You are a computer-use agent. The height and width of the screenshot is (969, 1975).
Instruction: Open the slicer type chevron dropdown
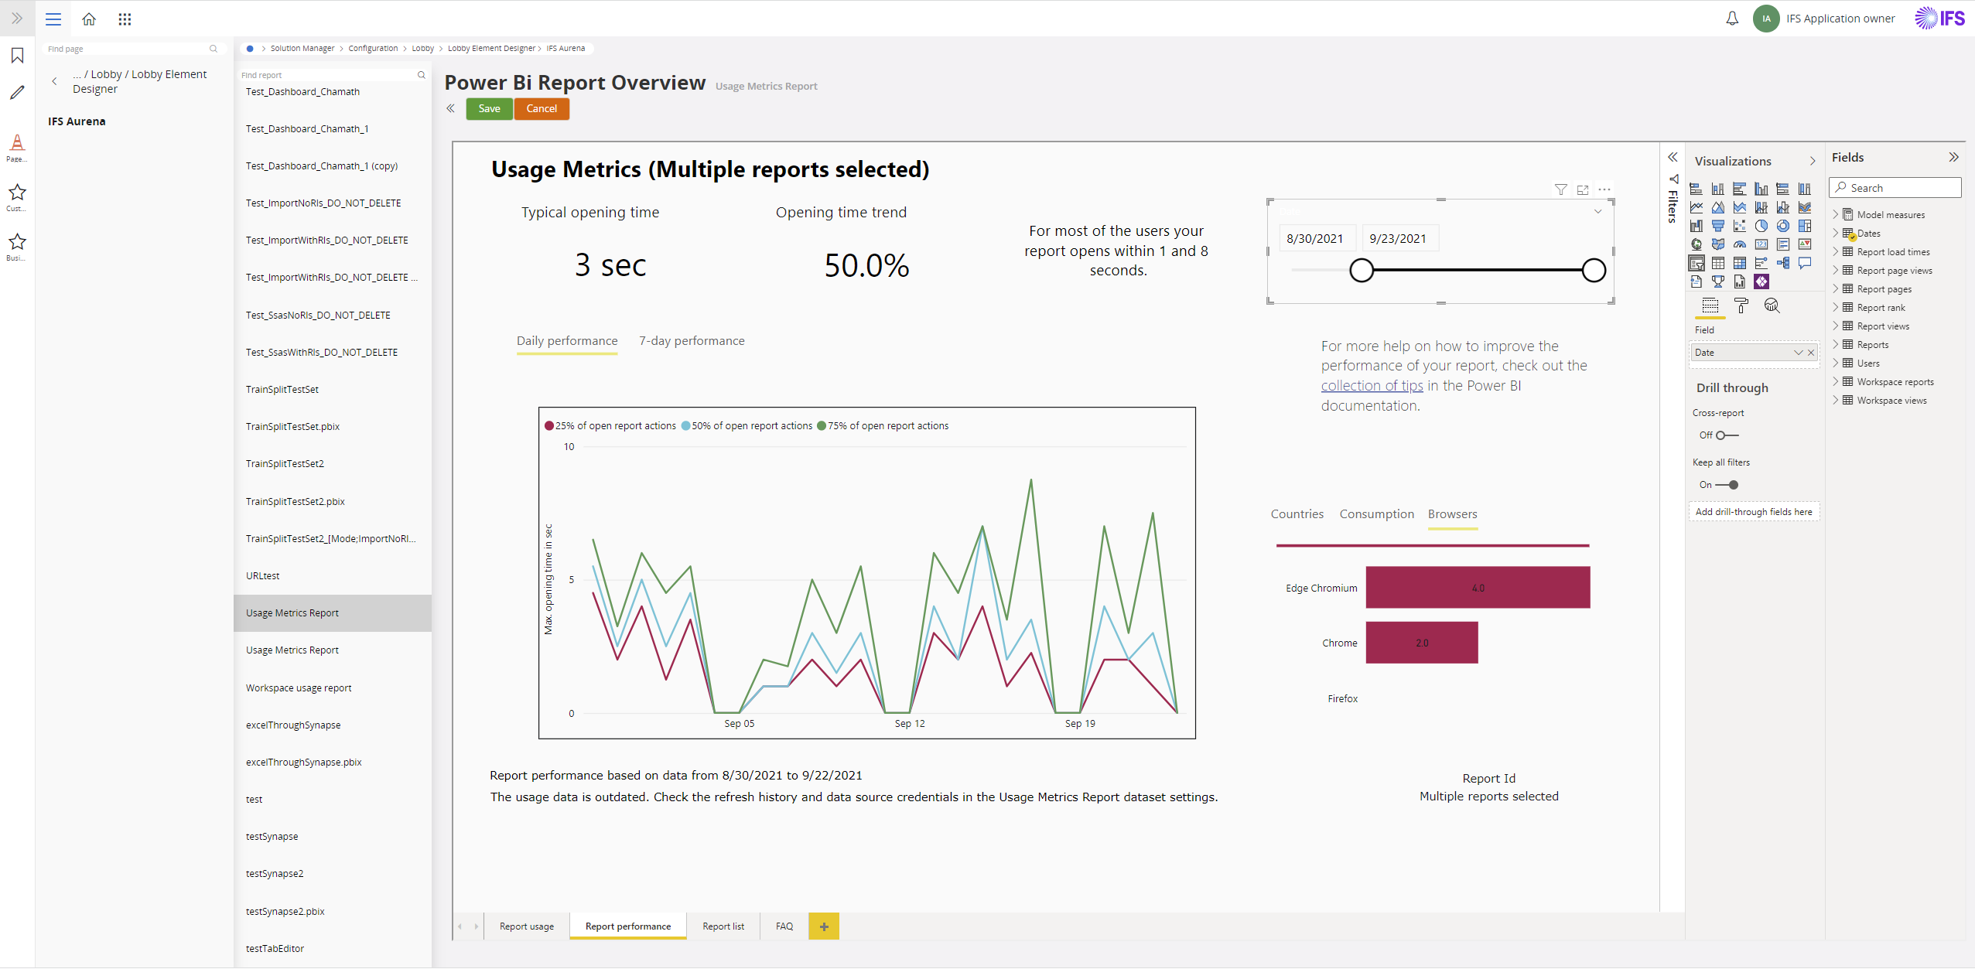[1597, 211]
